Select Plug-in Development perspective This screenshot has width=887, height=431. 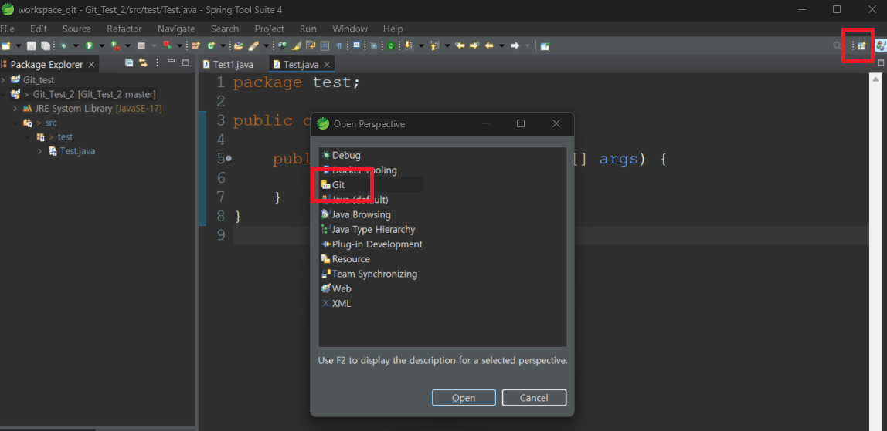click(372, 244)
